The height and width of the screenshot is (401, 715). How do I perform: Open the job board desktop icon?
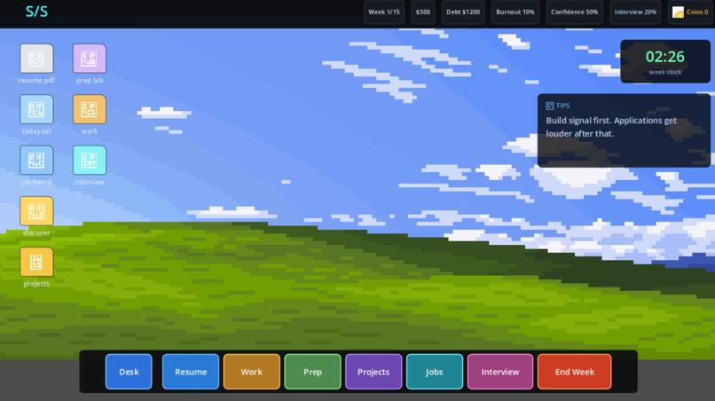36,160
